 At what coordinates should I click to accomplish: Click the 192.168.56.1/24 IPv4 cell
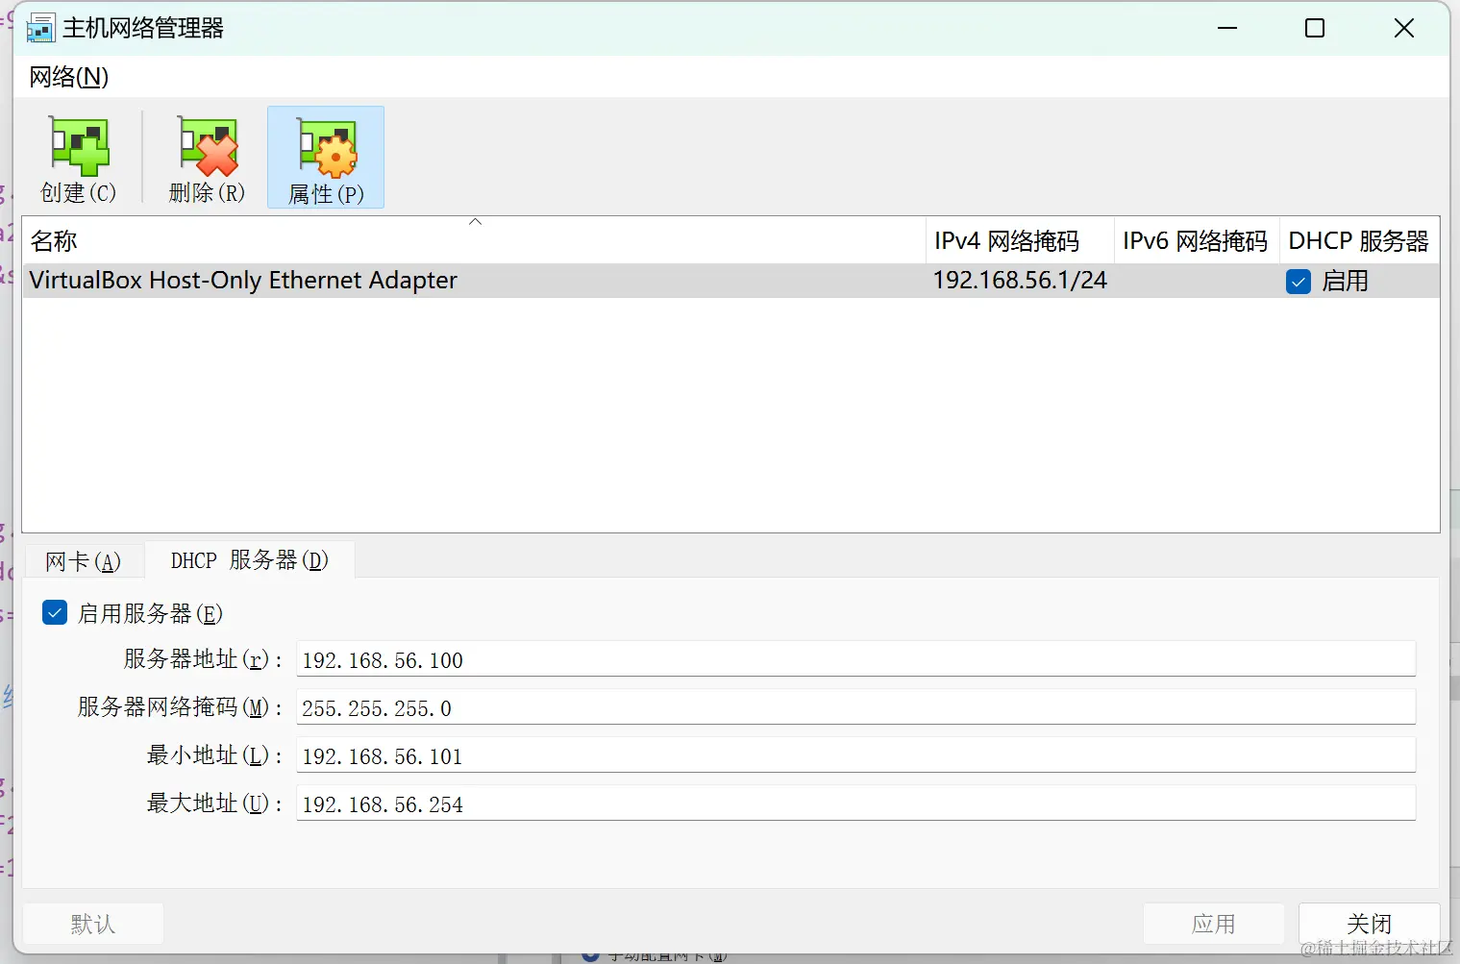(1020, 281)
